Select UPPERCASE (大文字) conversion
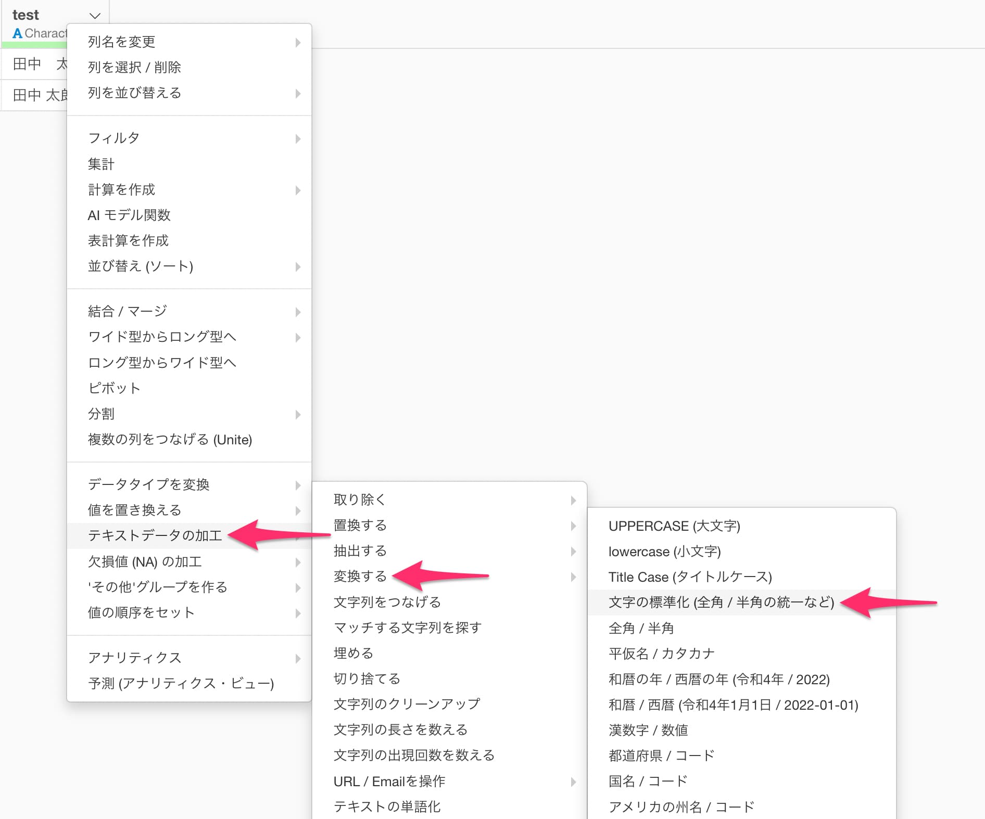This screenshot has height=819, width=985. pyautogui.click(x=674, y=526)
